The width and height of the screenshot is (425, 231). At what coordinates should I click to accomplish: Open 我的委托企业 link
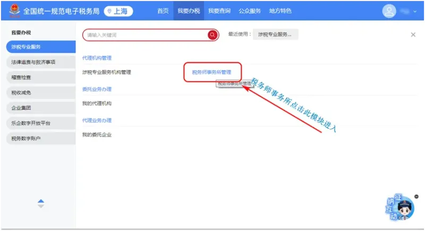[97, 135]
